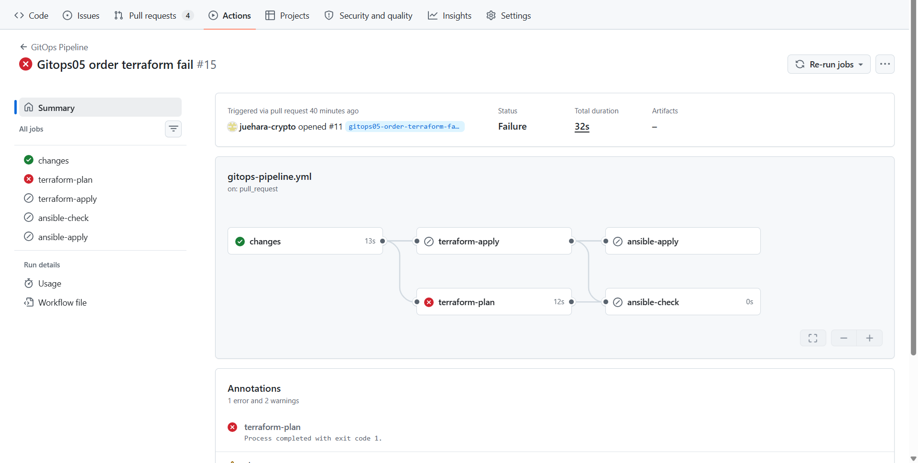Click the Workflow file code icon
Image resolution: width=918 pixels, height=463 pixels.
pyautogui.click(x=29, y=302)
